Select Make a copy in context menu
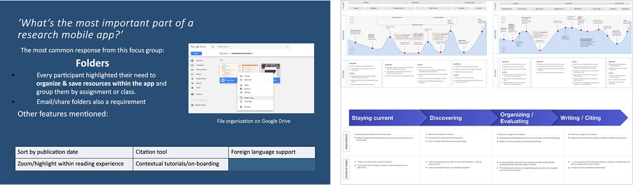Screen dimensions: 633x185 [256, 98]
